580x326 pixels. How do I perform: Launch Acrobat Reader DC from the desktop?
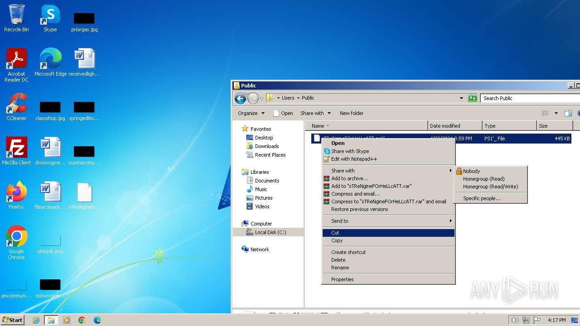[x=16, y=65]
